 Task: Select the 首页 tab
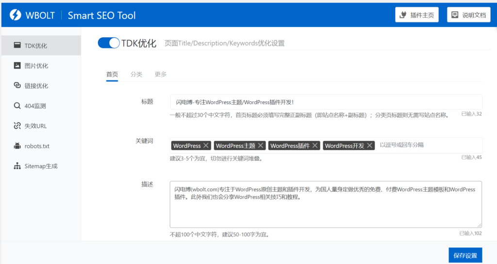(112, 74)
